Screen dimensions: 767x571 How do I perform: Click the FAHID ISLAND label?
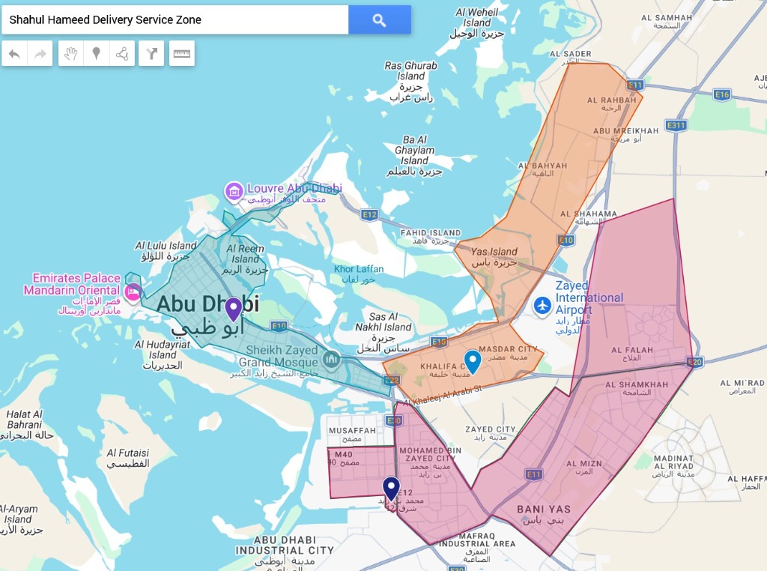click(x=431, y=233)
